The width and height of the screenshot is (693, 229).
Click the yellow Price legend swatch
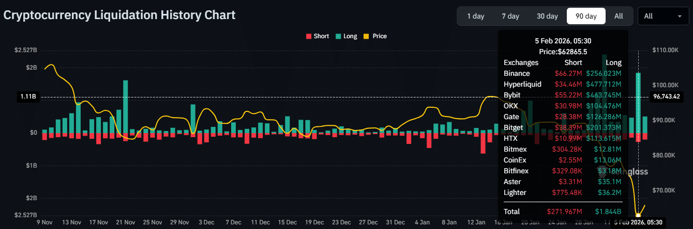(367, 36)
